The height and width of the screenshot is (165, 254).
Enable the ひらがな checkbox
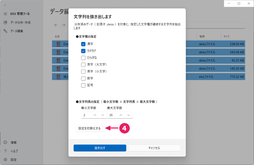(83, 58)
